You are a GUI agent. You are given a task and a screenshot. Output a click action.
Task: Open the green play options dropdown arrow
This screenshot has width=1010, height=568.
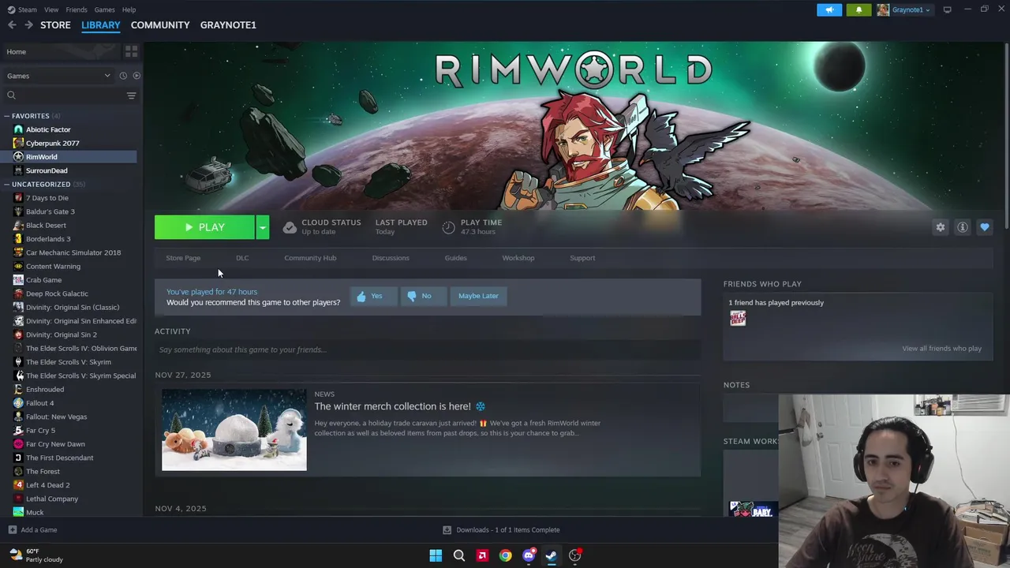[263, 227]
